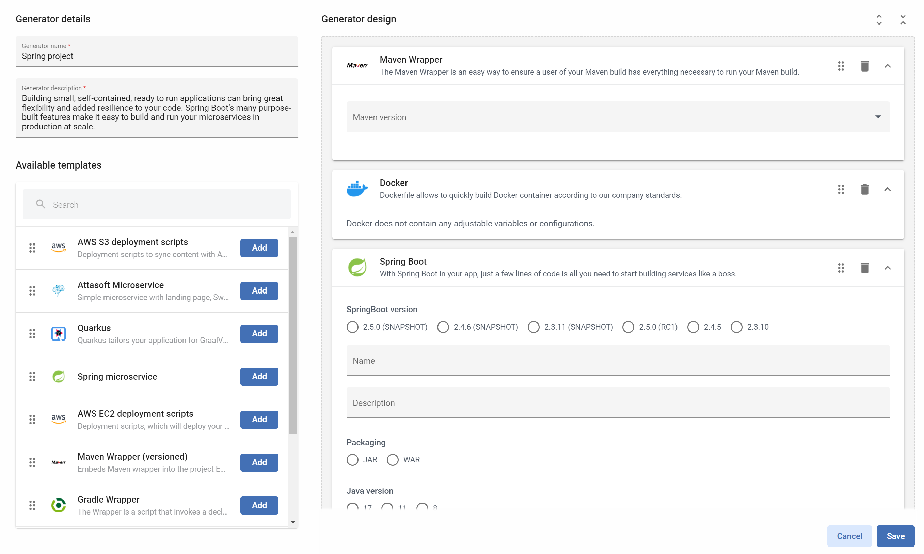Grab Quarkus template drag handle
The height and width of the screenshot is (554, 924).
(32, 333)
